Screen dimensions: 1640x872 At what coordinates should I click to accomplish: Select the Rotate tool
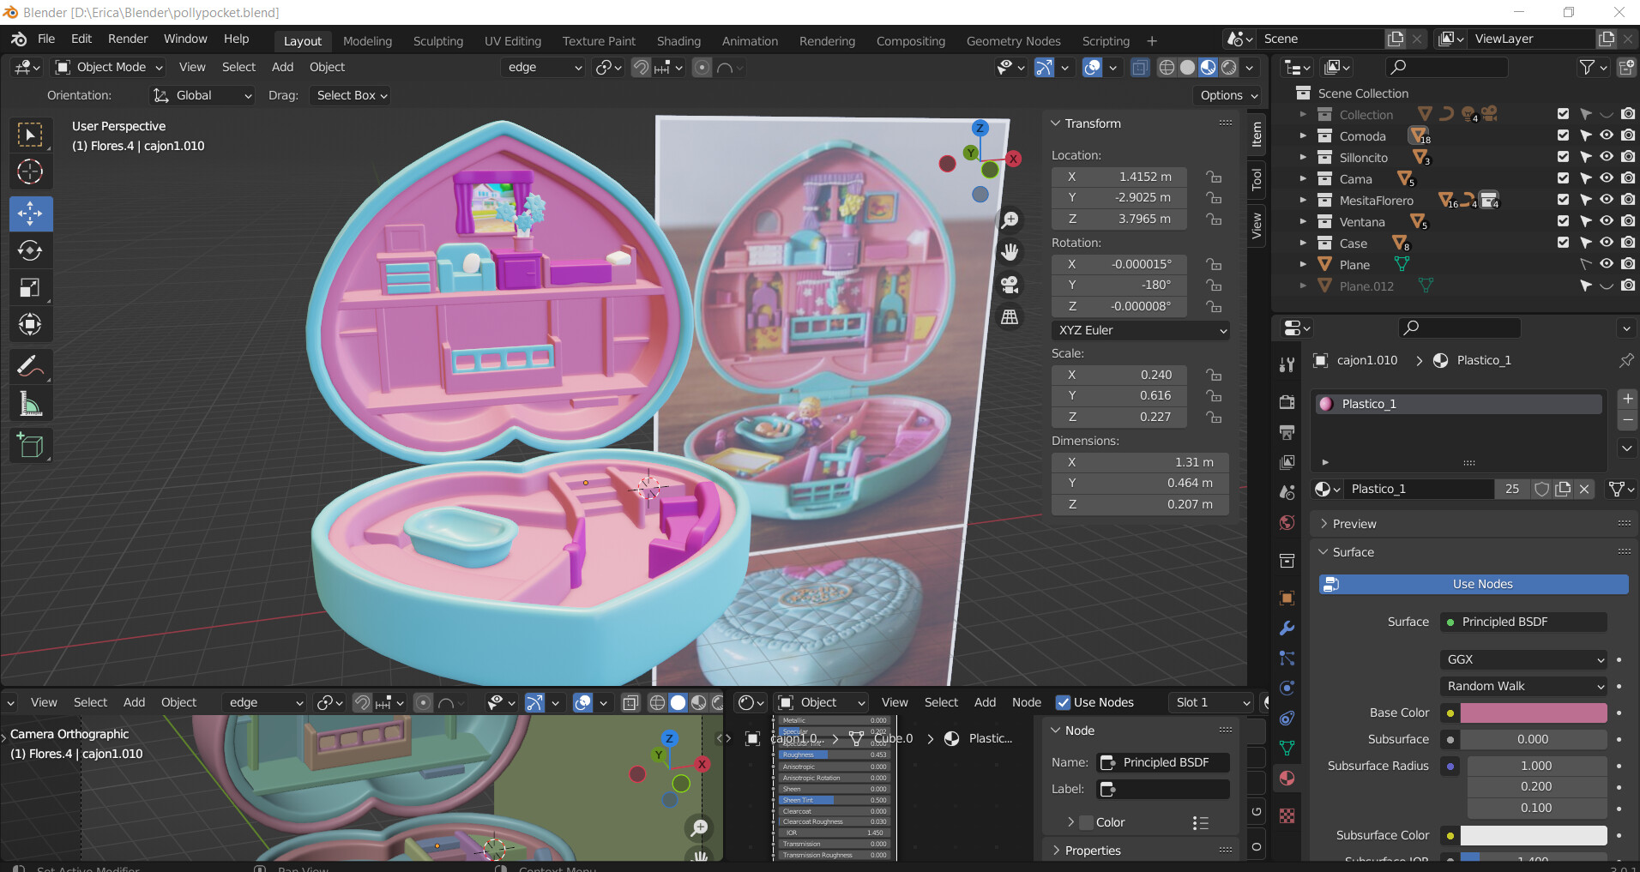pos(30,250)
